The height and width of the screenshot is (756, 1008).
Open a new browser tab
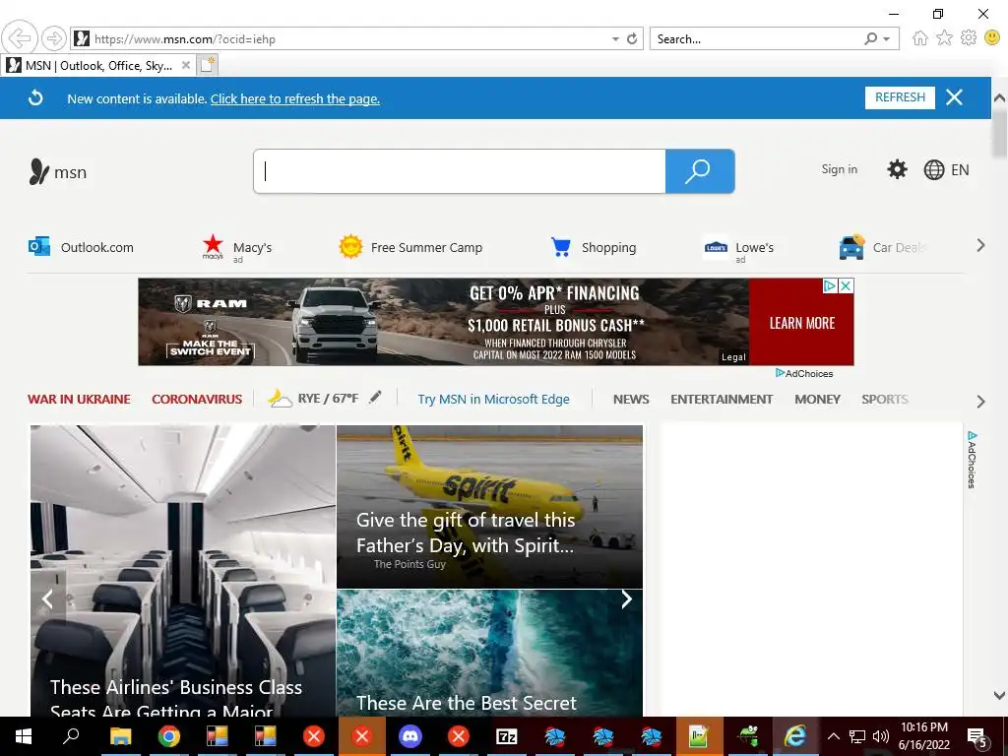click(207, 65)
